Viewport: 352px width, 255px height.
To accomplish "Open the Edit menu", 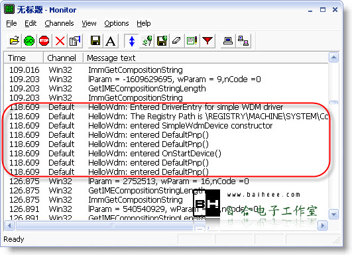I will [x=30, y=23].
